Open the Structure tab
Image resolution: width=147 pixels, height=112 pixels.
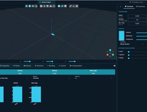39,66
